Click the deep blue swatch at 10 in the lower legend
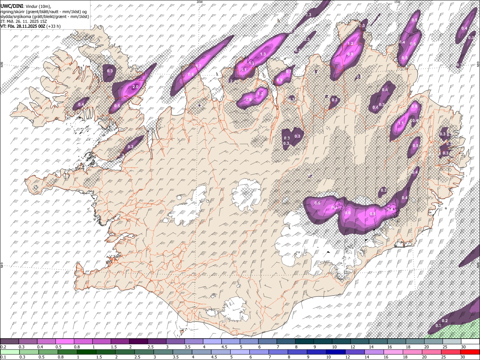Screen dimensions: 480x360 tap(335, 352)
